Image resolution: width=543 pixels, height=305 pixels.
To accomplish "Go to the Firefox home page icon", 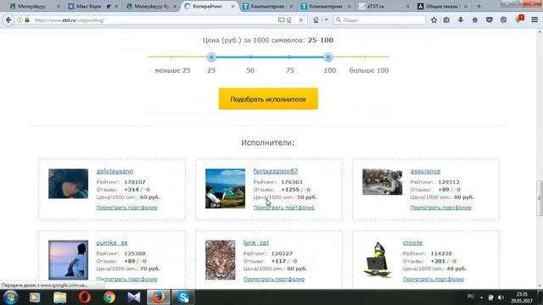I will pos(475,20).
